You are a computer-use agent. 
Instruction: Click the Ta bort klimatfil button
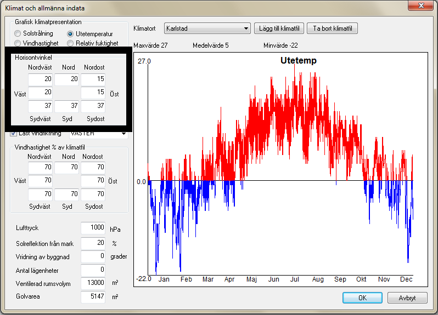point(332,28)
